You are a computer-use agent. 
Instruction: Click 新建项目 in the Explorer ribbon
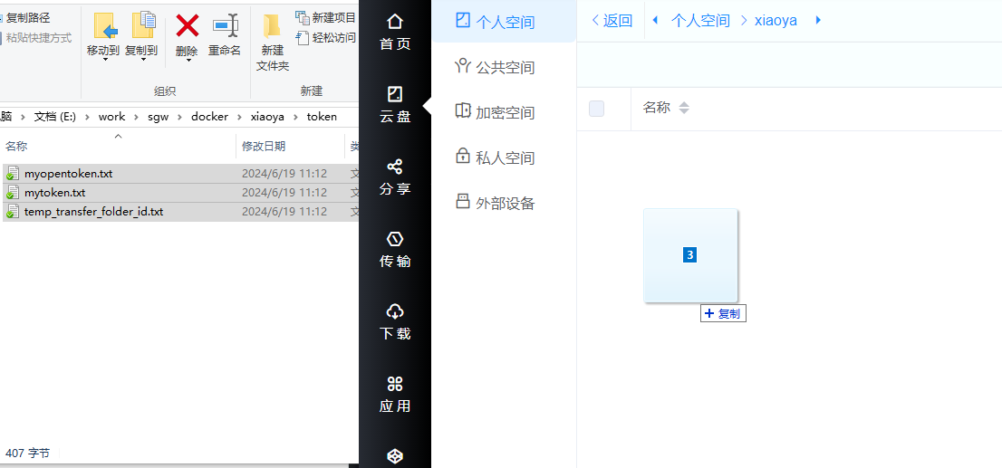point(326,17)
